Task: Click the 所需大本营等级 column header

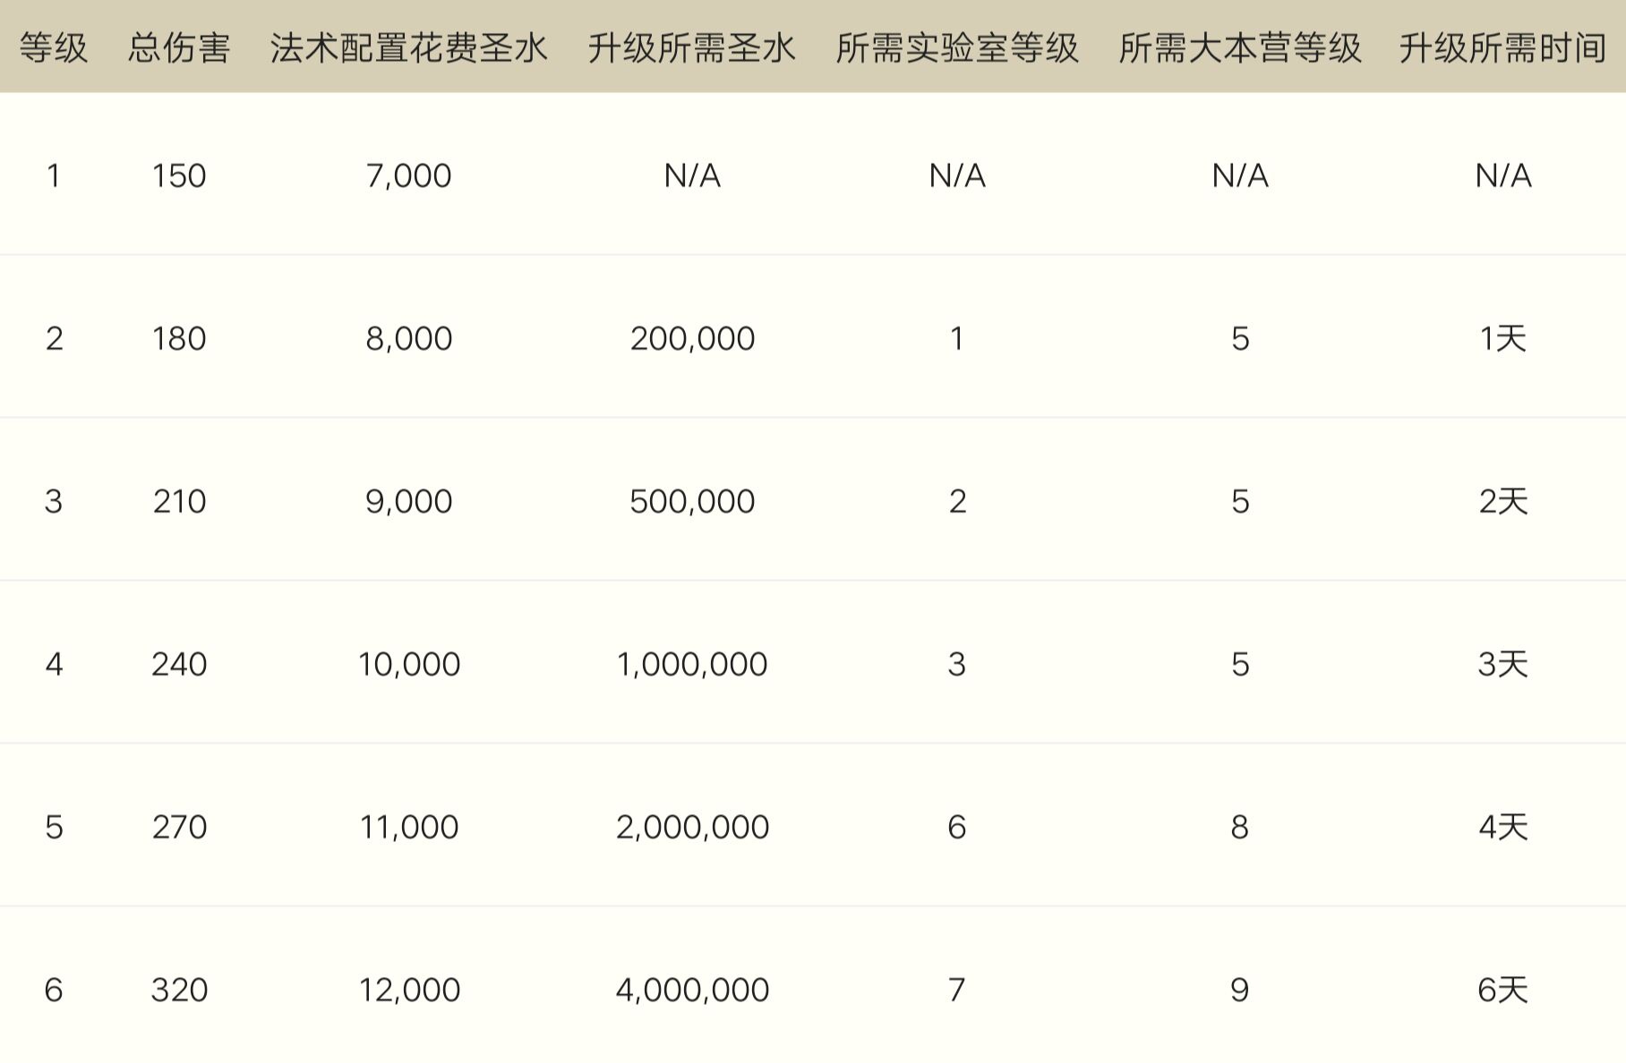Action: [x=1240, y=48]
